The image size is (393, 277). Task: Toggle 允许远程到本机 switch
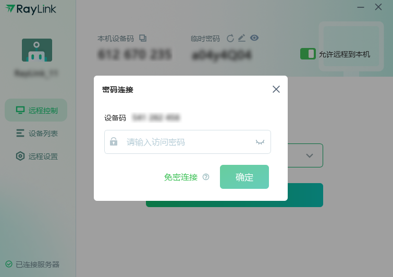coord(308,54)
